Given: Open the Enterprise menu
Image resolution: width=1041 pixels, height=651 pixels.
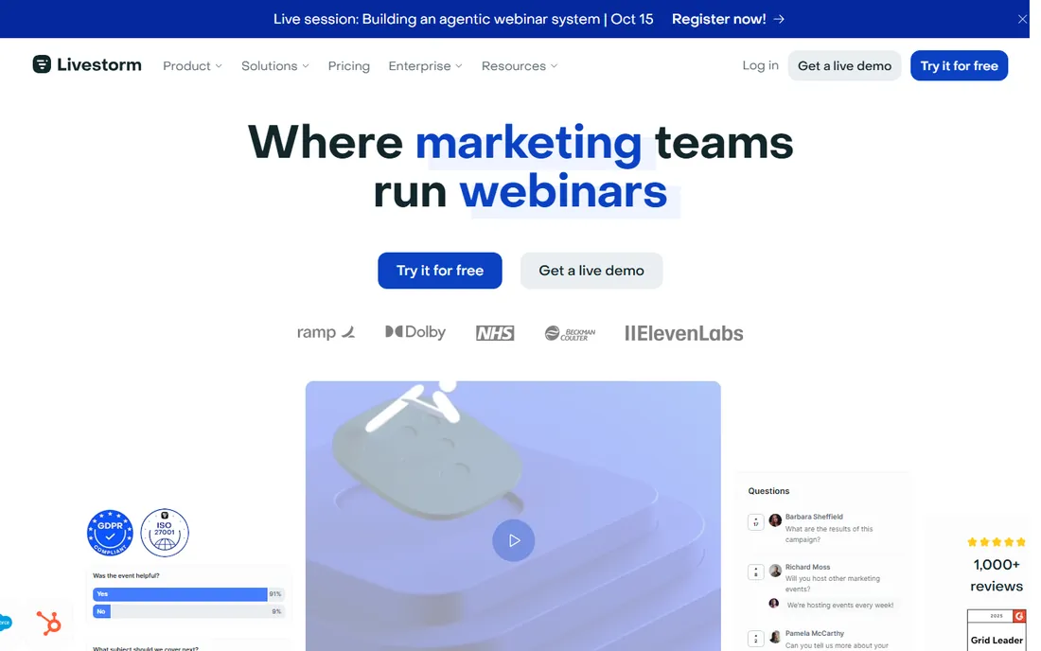Looking at the screenshot, I should point(425,65).
